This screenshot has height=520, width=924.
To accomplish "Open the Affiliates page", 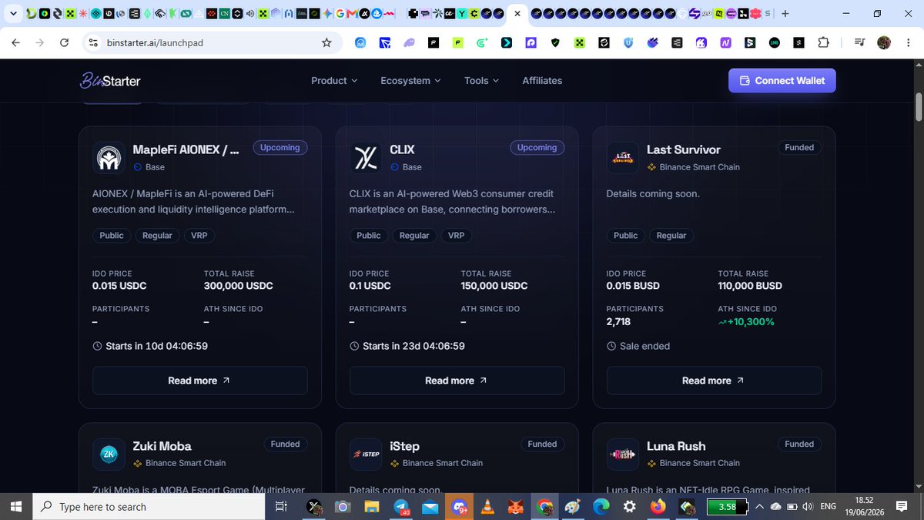I will click(x=542, y=80).
